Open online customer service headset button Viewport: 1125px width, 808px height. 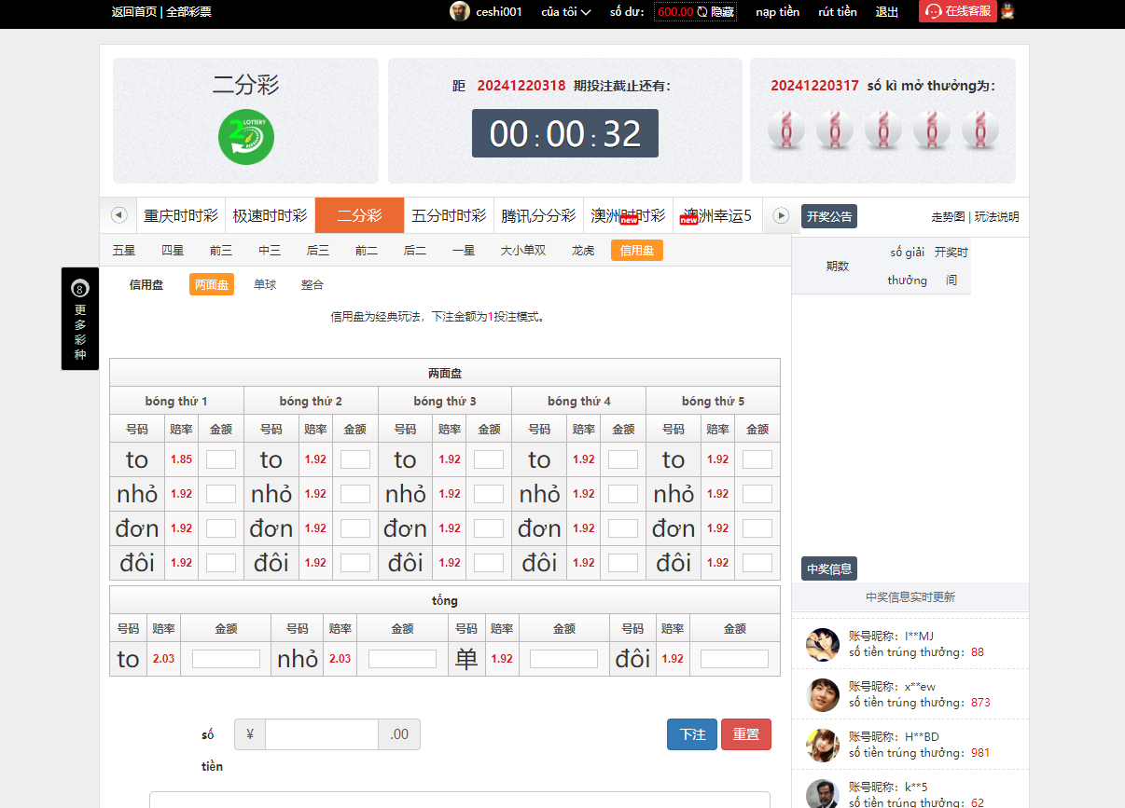(x=957, y=11)
